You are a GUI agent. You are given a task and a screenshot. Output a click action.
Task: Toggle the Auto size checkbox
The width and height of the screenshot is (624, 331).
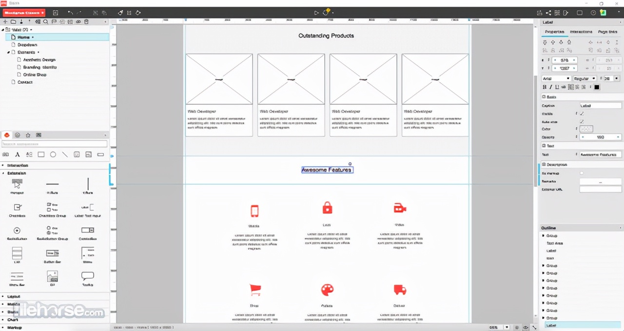pyautogui.click(x=582, y=121)
